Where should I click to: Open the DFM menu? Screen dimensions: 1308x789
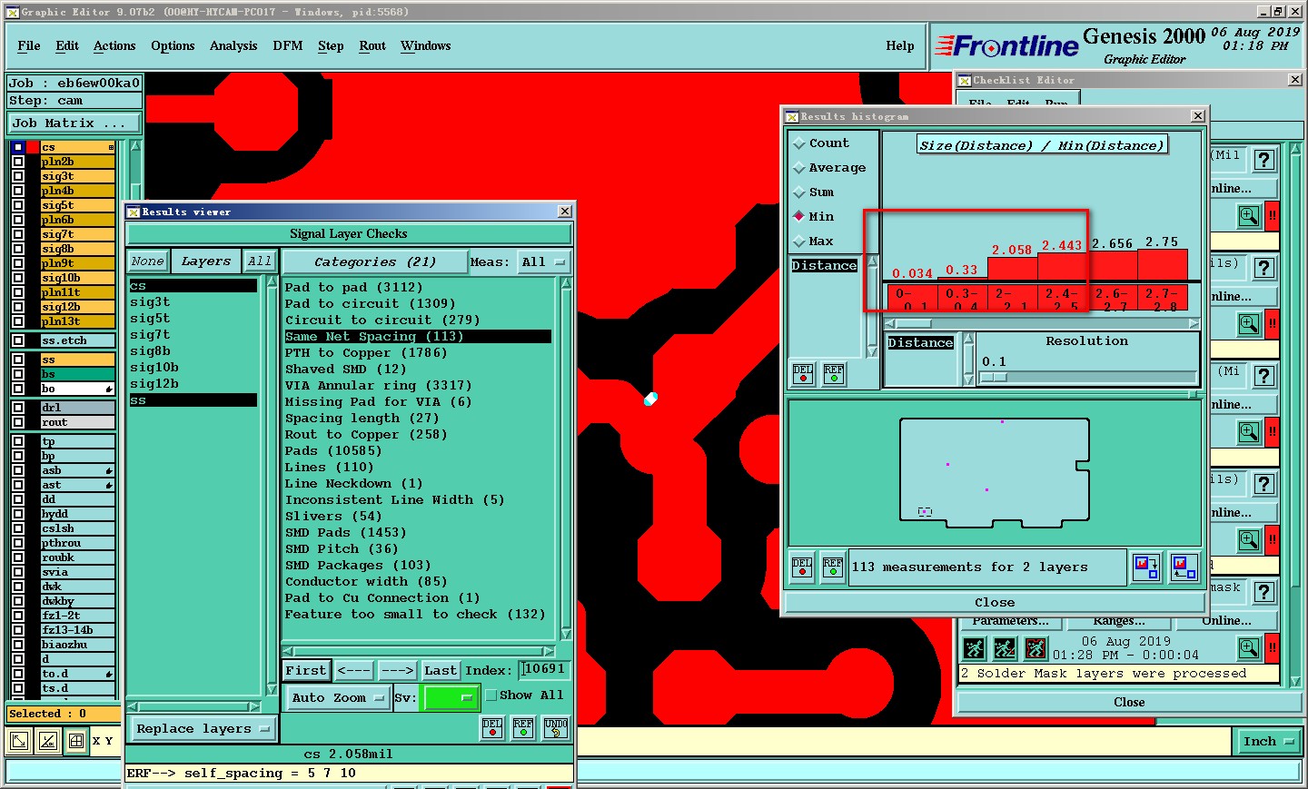pyautogui.click(x=288, y=46)
